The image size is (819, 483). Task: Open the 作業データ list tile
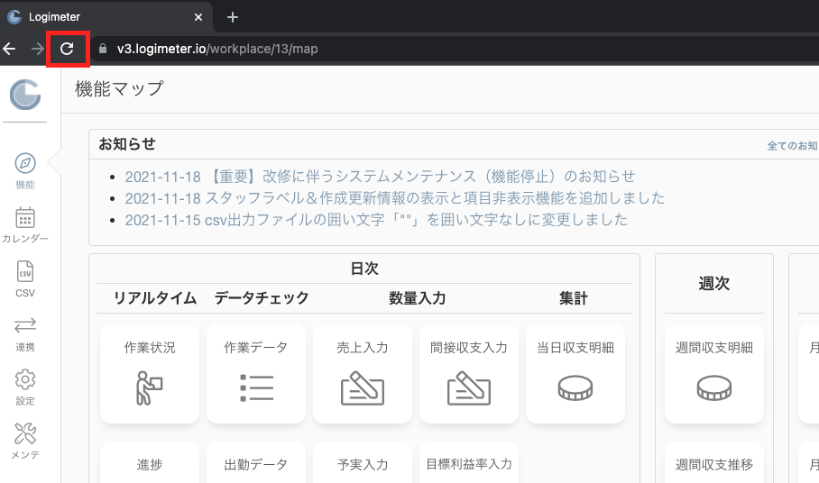tap(256, 374)
